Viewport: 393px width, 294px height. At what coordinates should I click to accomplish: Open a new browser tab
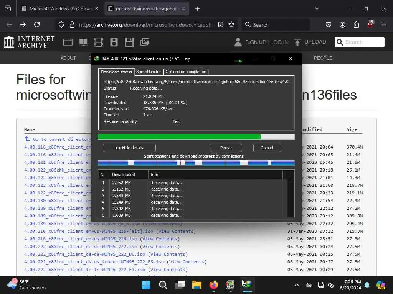point(198,9)
